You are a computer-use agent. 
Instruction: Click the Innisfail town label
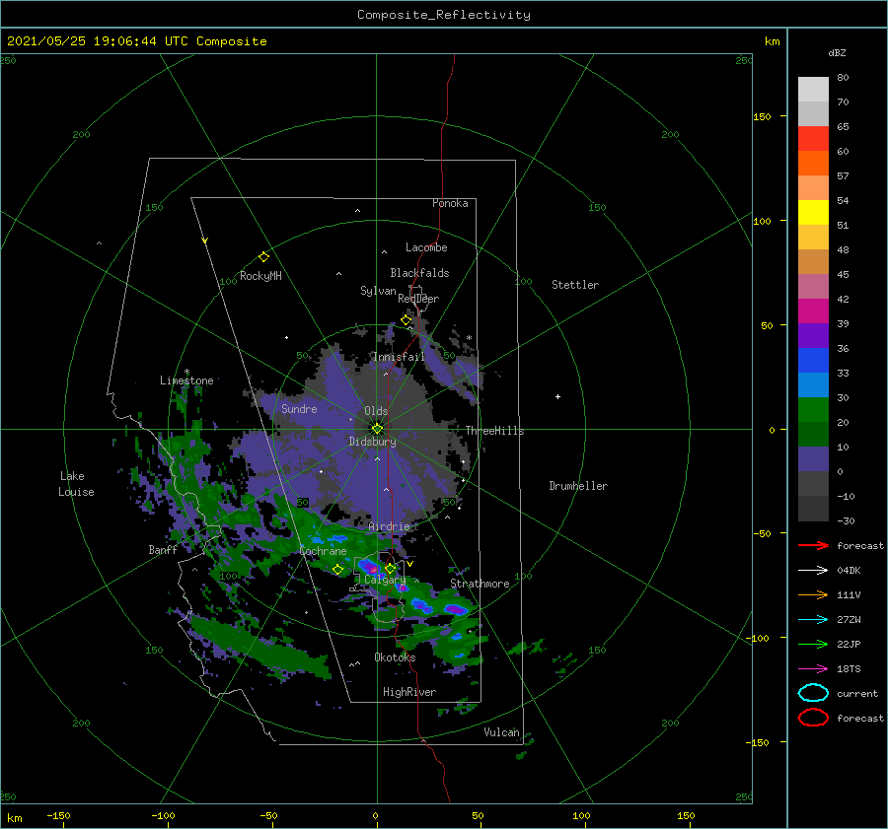click(399, 357)
